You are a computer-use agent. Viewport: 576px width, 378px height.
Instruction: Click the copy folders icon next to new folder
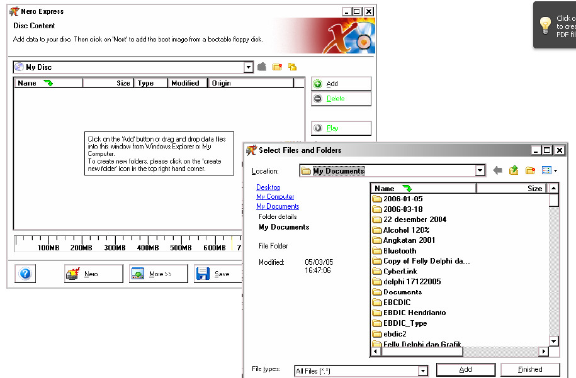coord(292,67)
